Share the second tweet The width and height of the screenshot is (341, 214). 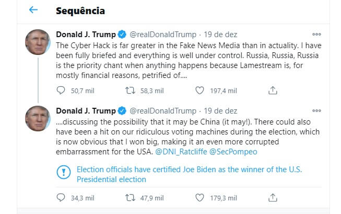coord(272,198)
